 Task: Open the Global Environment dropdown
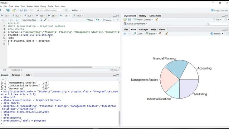[x=135, y=24]
